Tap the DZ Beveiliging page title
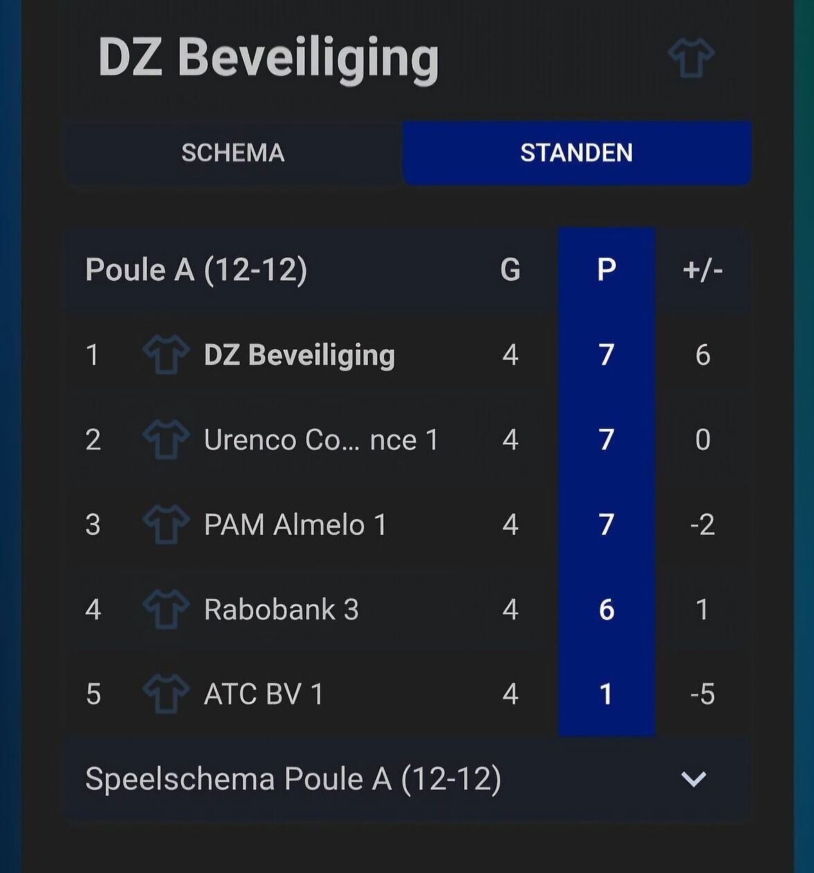 point(269,58)
